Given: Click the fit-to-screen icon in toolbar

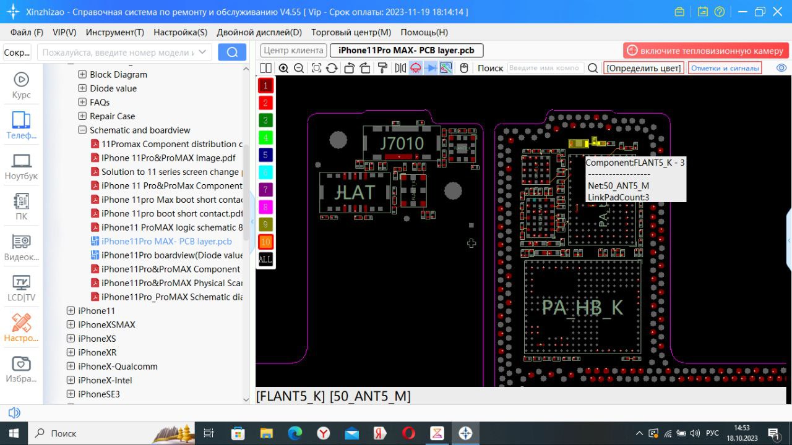Looking at the screenshot, I should pyautogui.click(x=316, y=68).
